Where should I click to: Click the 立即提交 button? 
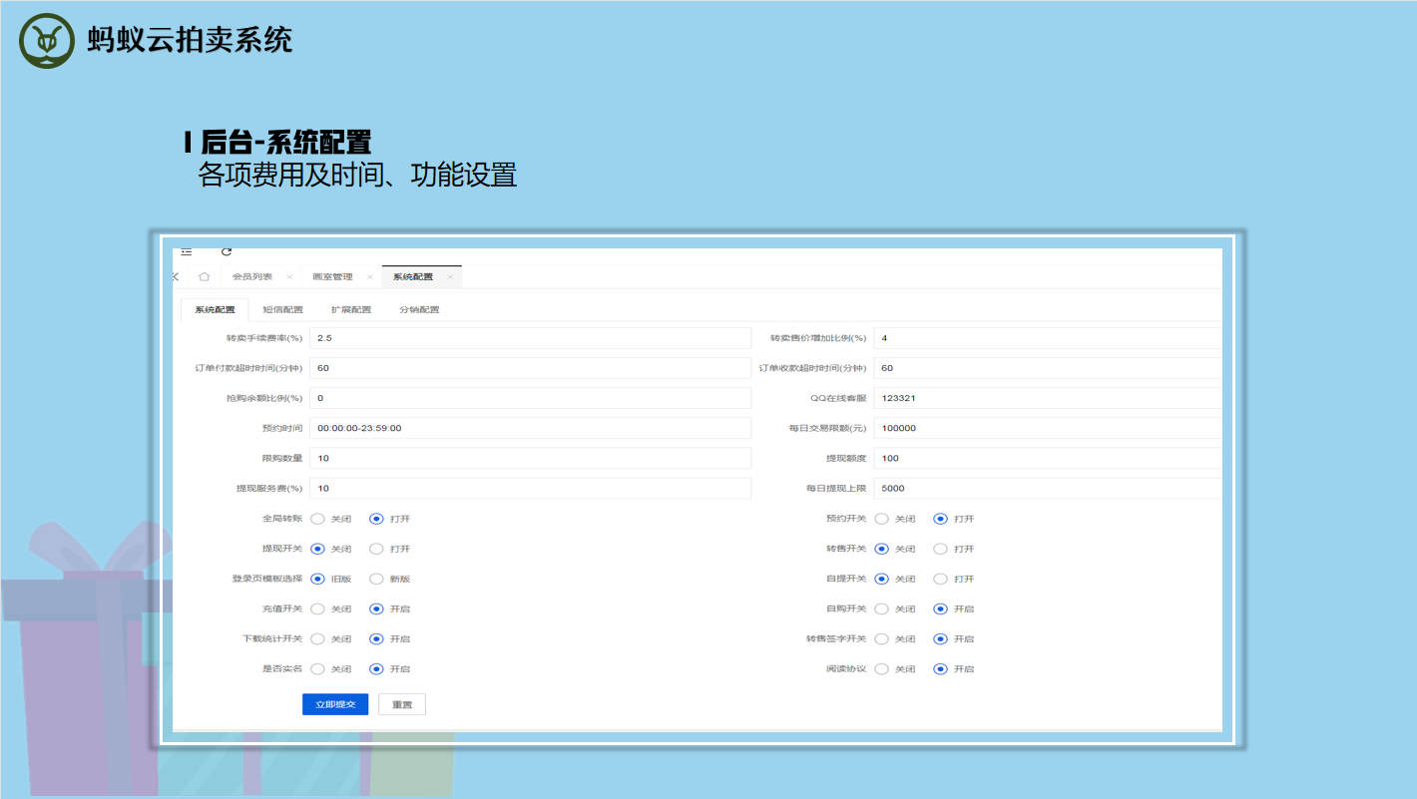(335, 704)
